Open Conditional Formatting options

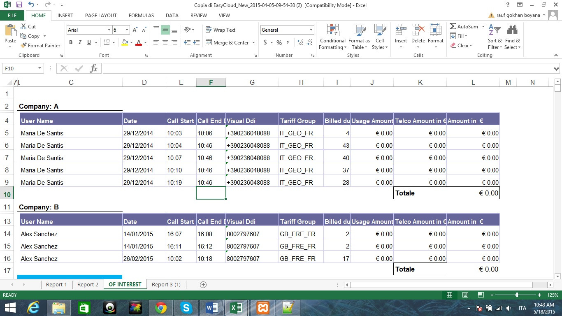point(332,37)
